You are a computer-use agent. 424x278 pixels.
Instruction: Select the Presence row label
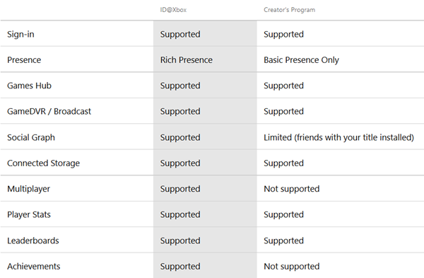[24, 60]
